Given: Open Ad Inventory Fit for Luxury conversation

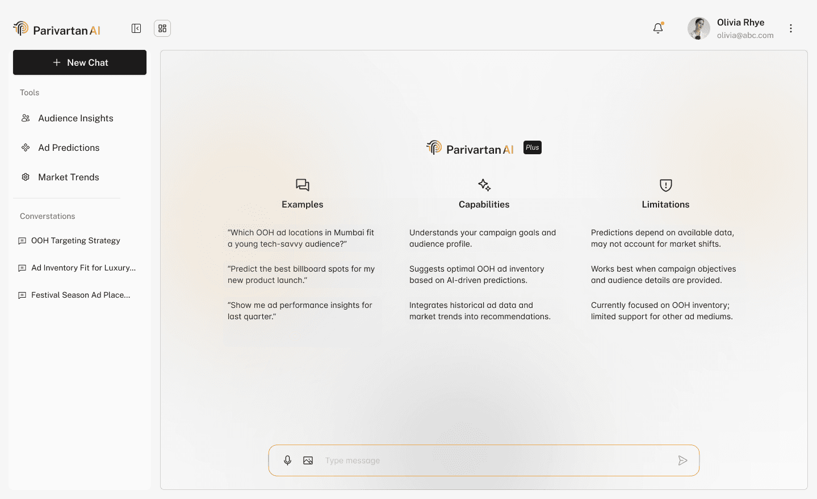Looking at the screenshot, I should [83, 268].
